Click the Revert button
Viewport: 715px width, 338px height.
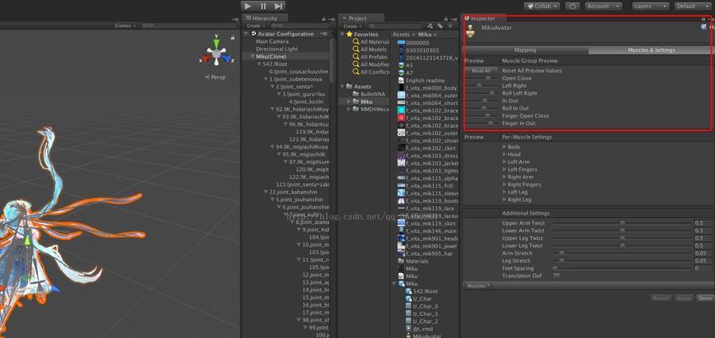(661, 298)
